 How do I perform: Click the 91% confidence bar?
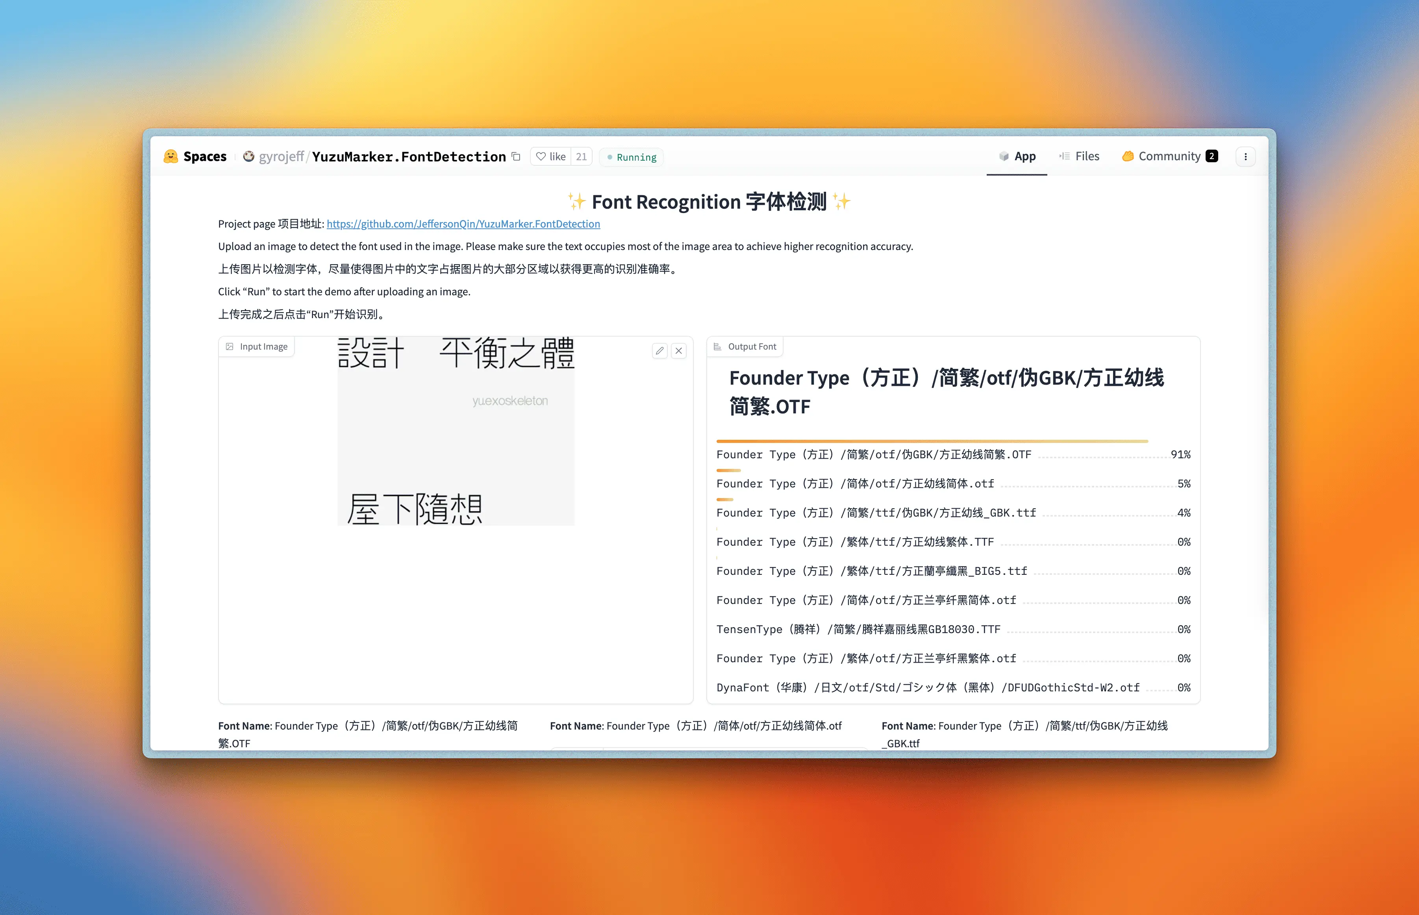point(932,441)
